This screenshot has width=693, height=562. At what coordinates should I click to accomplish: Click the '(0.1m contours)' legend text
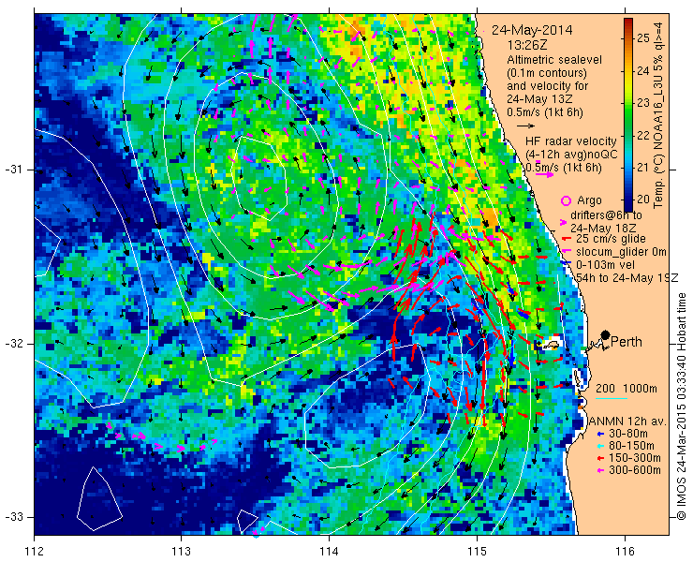pos(547,72)
